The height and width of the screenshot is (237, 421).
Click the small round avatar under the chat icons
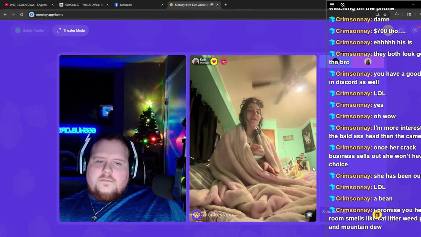[x=368, y=62]
